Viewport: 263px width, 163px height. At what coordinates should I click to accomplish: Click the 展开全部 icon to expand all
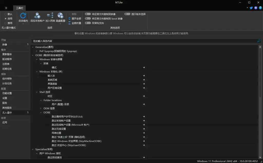pyautogui.click(x=74, y=19)
